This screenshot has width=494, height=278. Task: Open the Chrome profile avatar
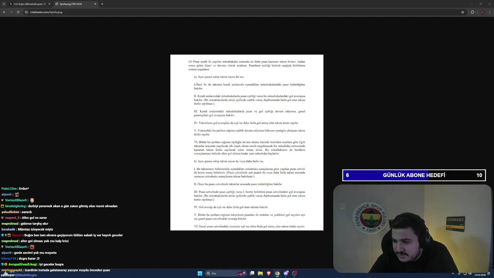482,12
